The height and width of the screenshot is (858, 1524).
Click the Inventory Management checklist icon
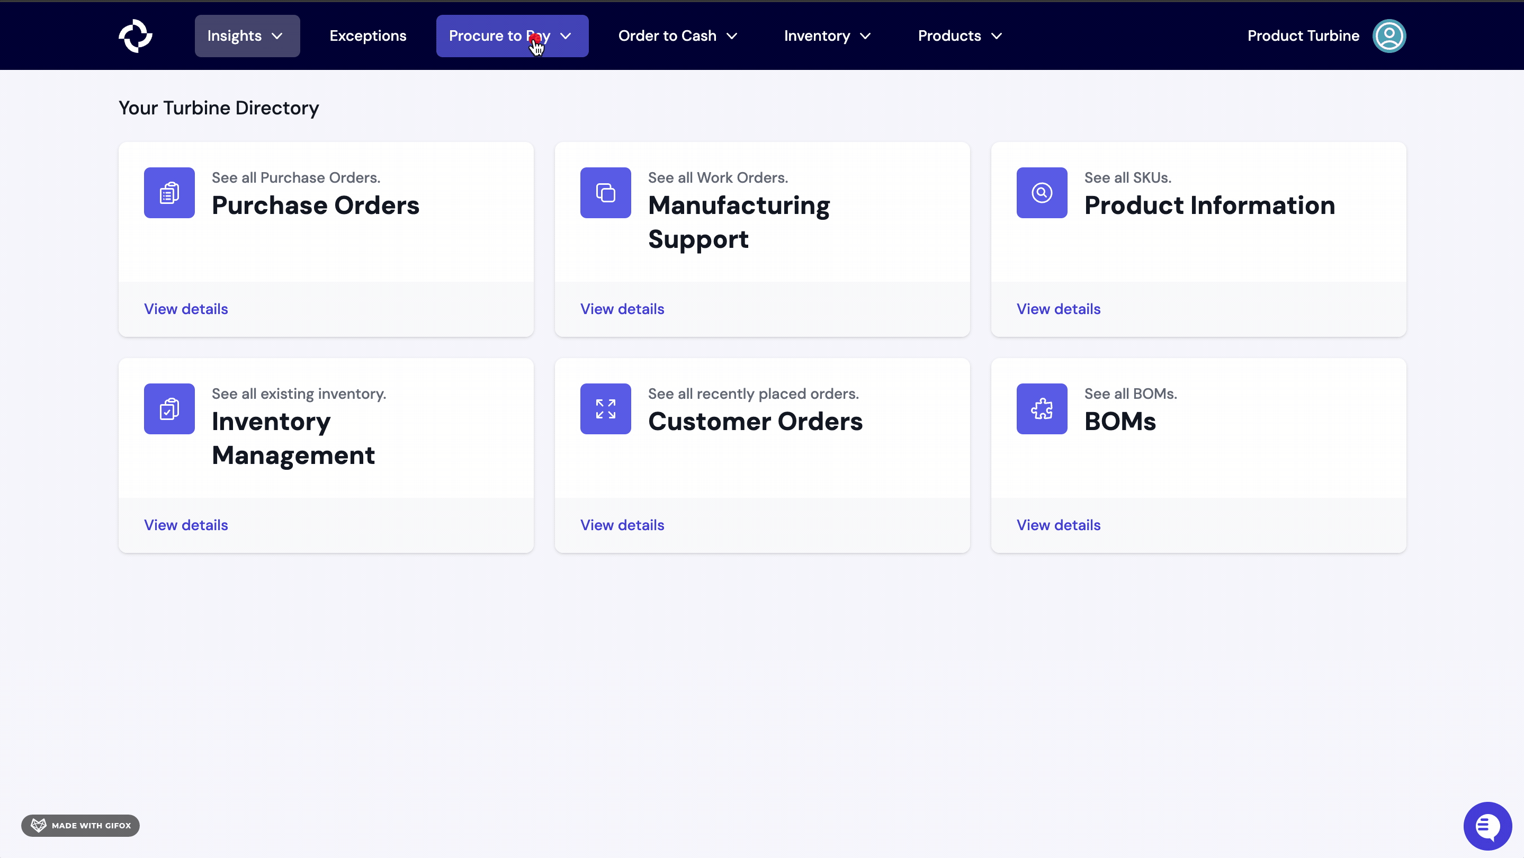169,409
